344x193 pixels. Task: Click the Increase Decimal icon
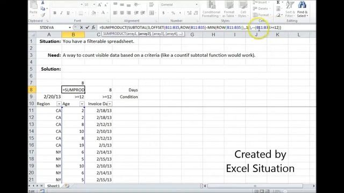click(189, 13)
